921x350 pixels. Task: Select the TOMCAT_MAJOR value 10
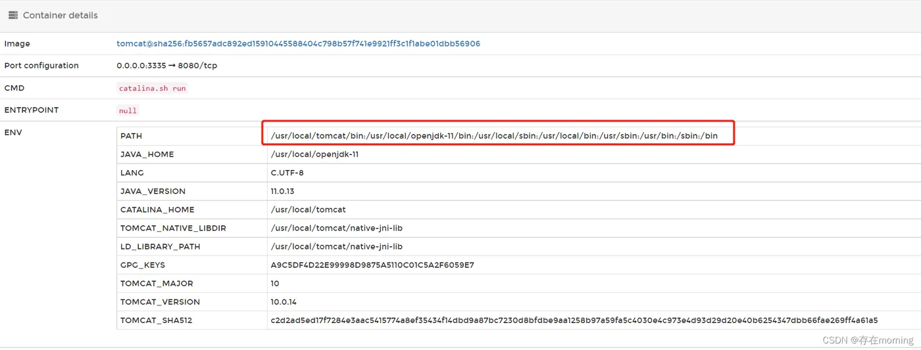pyautogui.click(x=275, y=283)
